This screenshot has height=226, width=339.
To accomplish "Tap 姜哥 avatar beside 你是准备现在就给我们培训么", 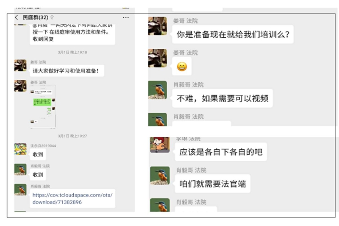I will [157, 26].
